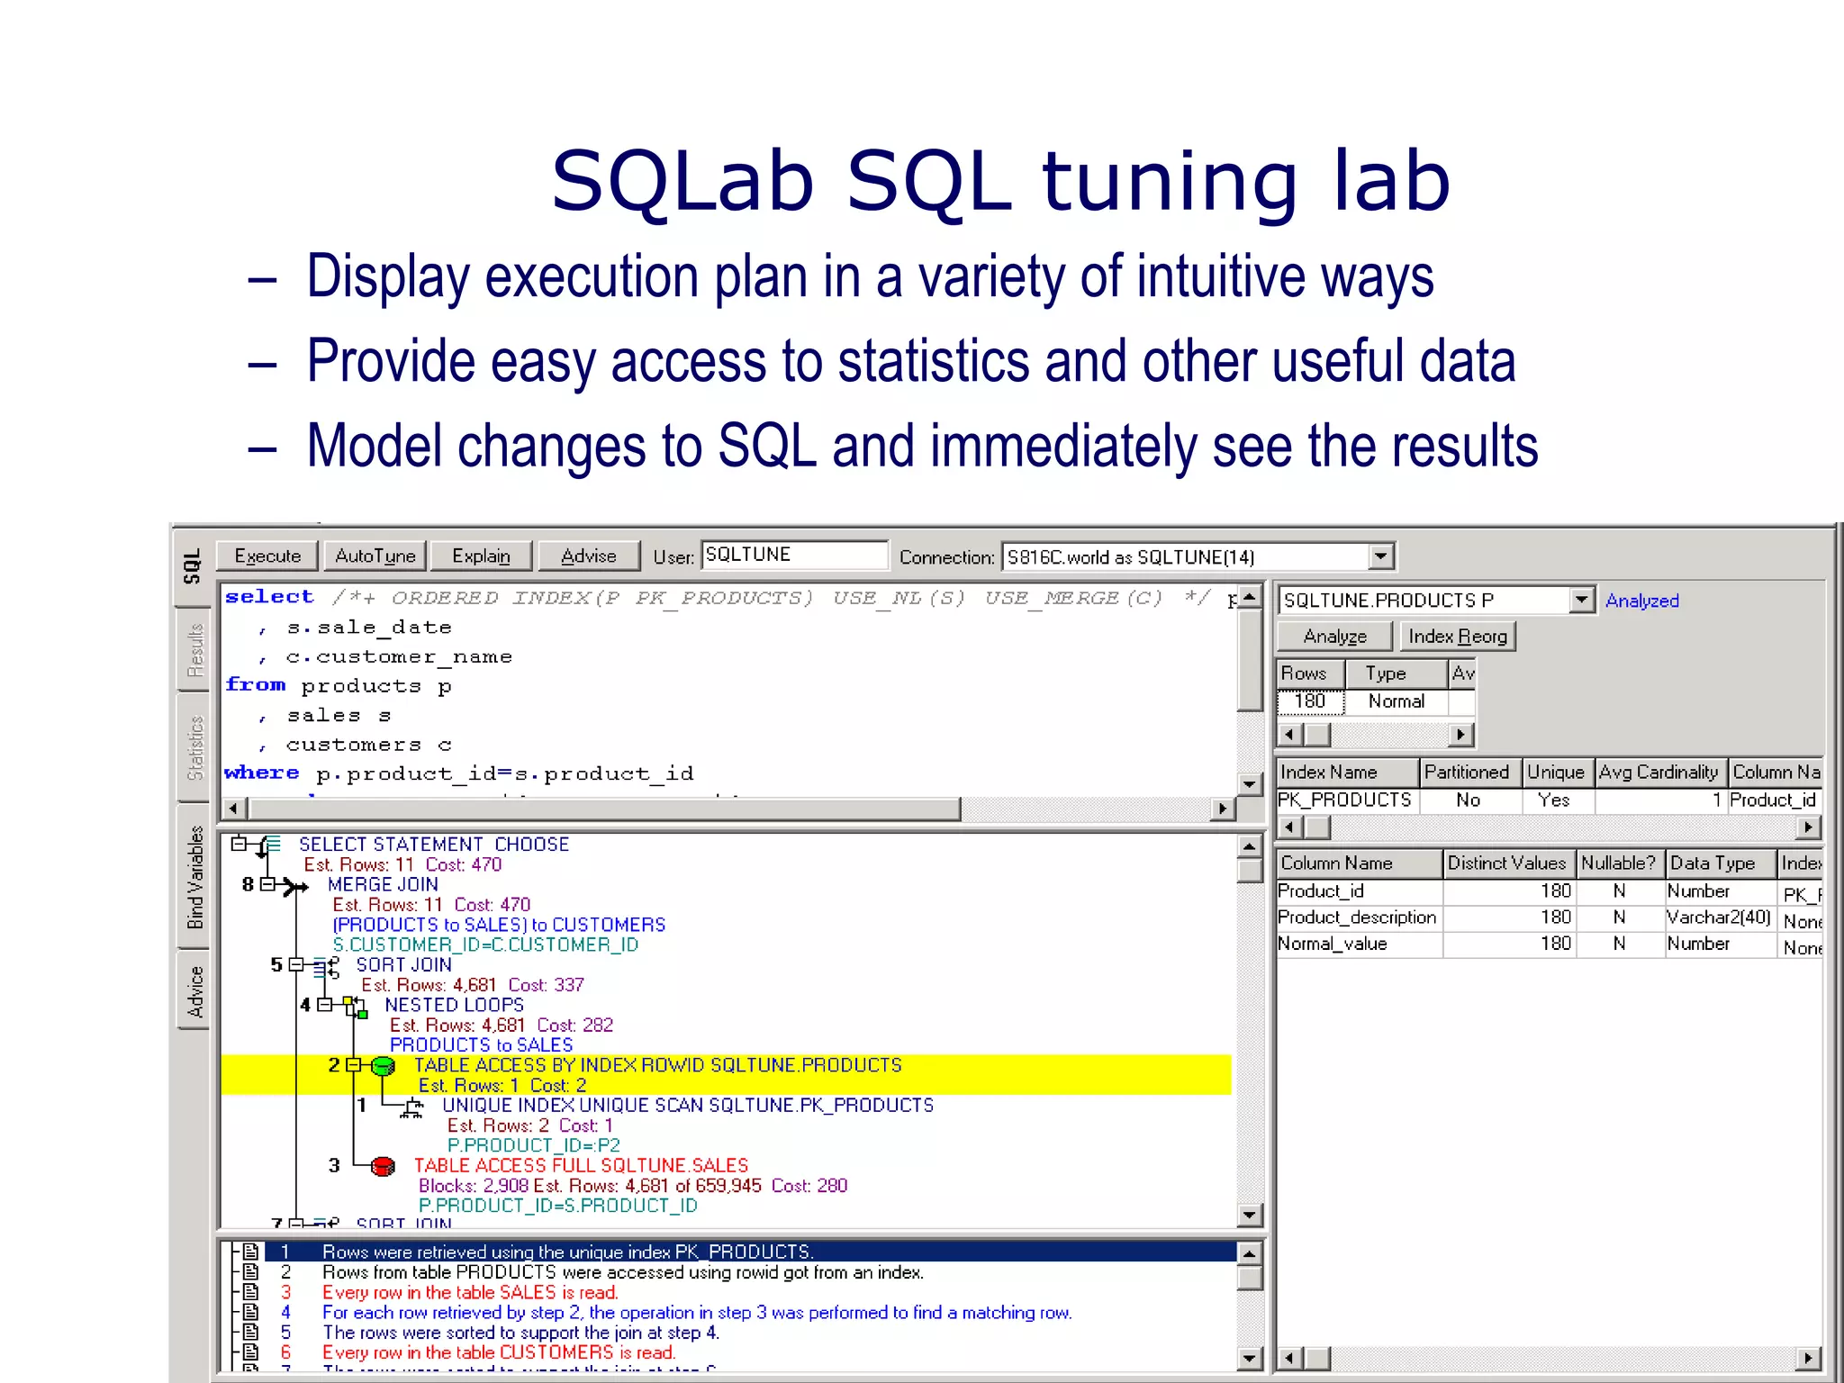The height and width of the screenshot is (1383, 1844).
Task: Select TABLE ACCESS FULL SQLTUNE.SALES row
Action: [x=581, y=1165]
